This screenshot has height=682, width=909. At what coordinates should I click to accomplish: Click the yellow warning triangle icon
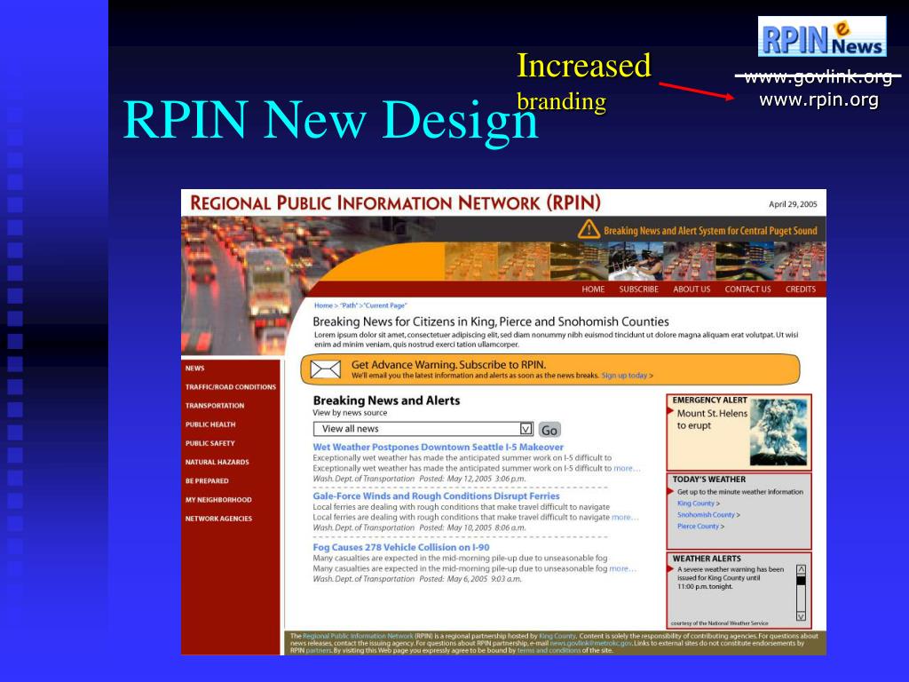point(589,230)
